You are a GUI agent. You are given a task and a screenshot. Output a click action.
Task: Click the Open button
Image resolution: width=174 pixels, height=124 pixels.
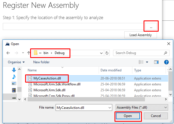coord(128,116)
